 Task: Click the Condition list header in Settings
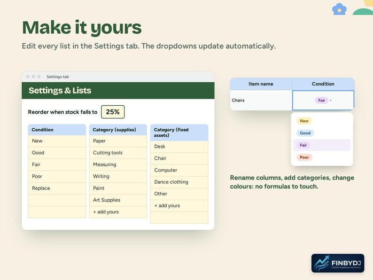pos(57,130)
